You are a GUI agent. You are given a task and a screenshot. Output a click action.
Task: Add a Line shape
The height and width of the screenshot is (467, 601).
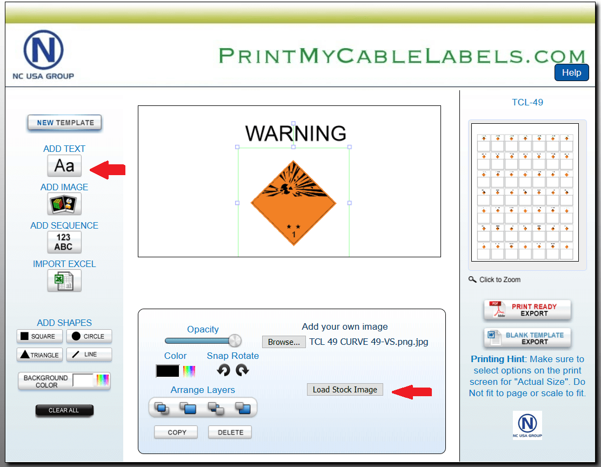point(89,355)
